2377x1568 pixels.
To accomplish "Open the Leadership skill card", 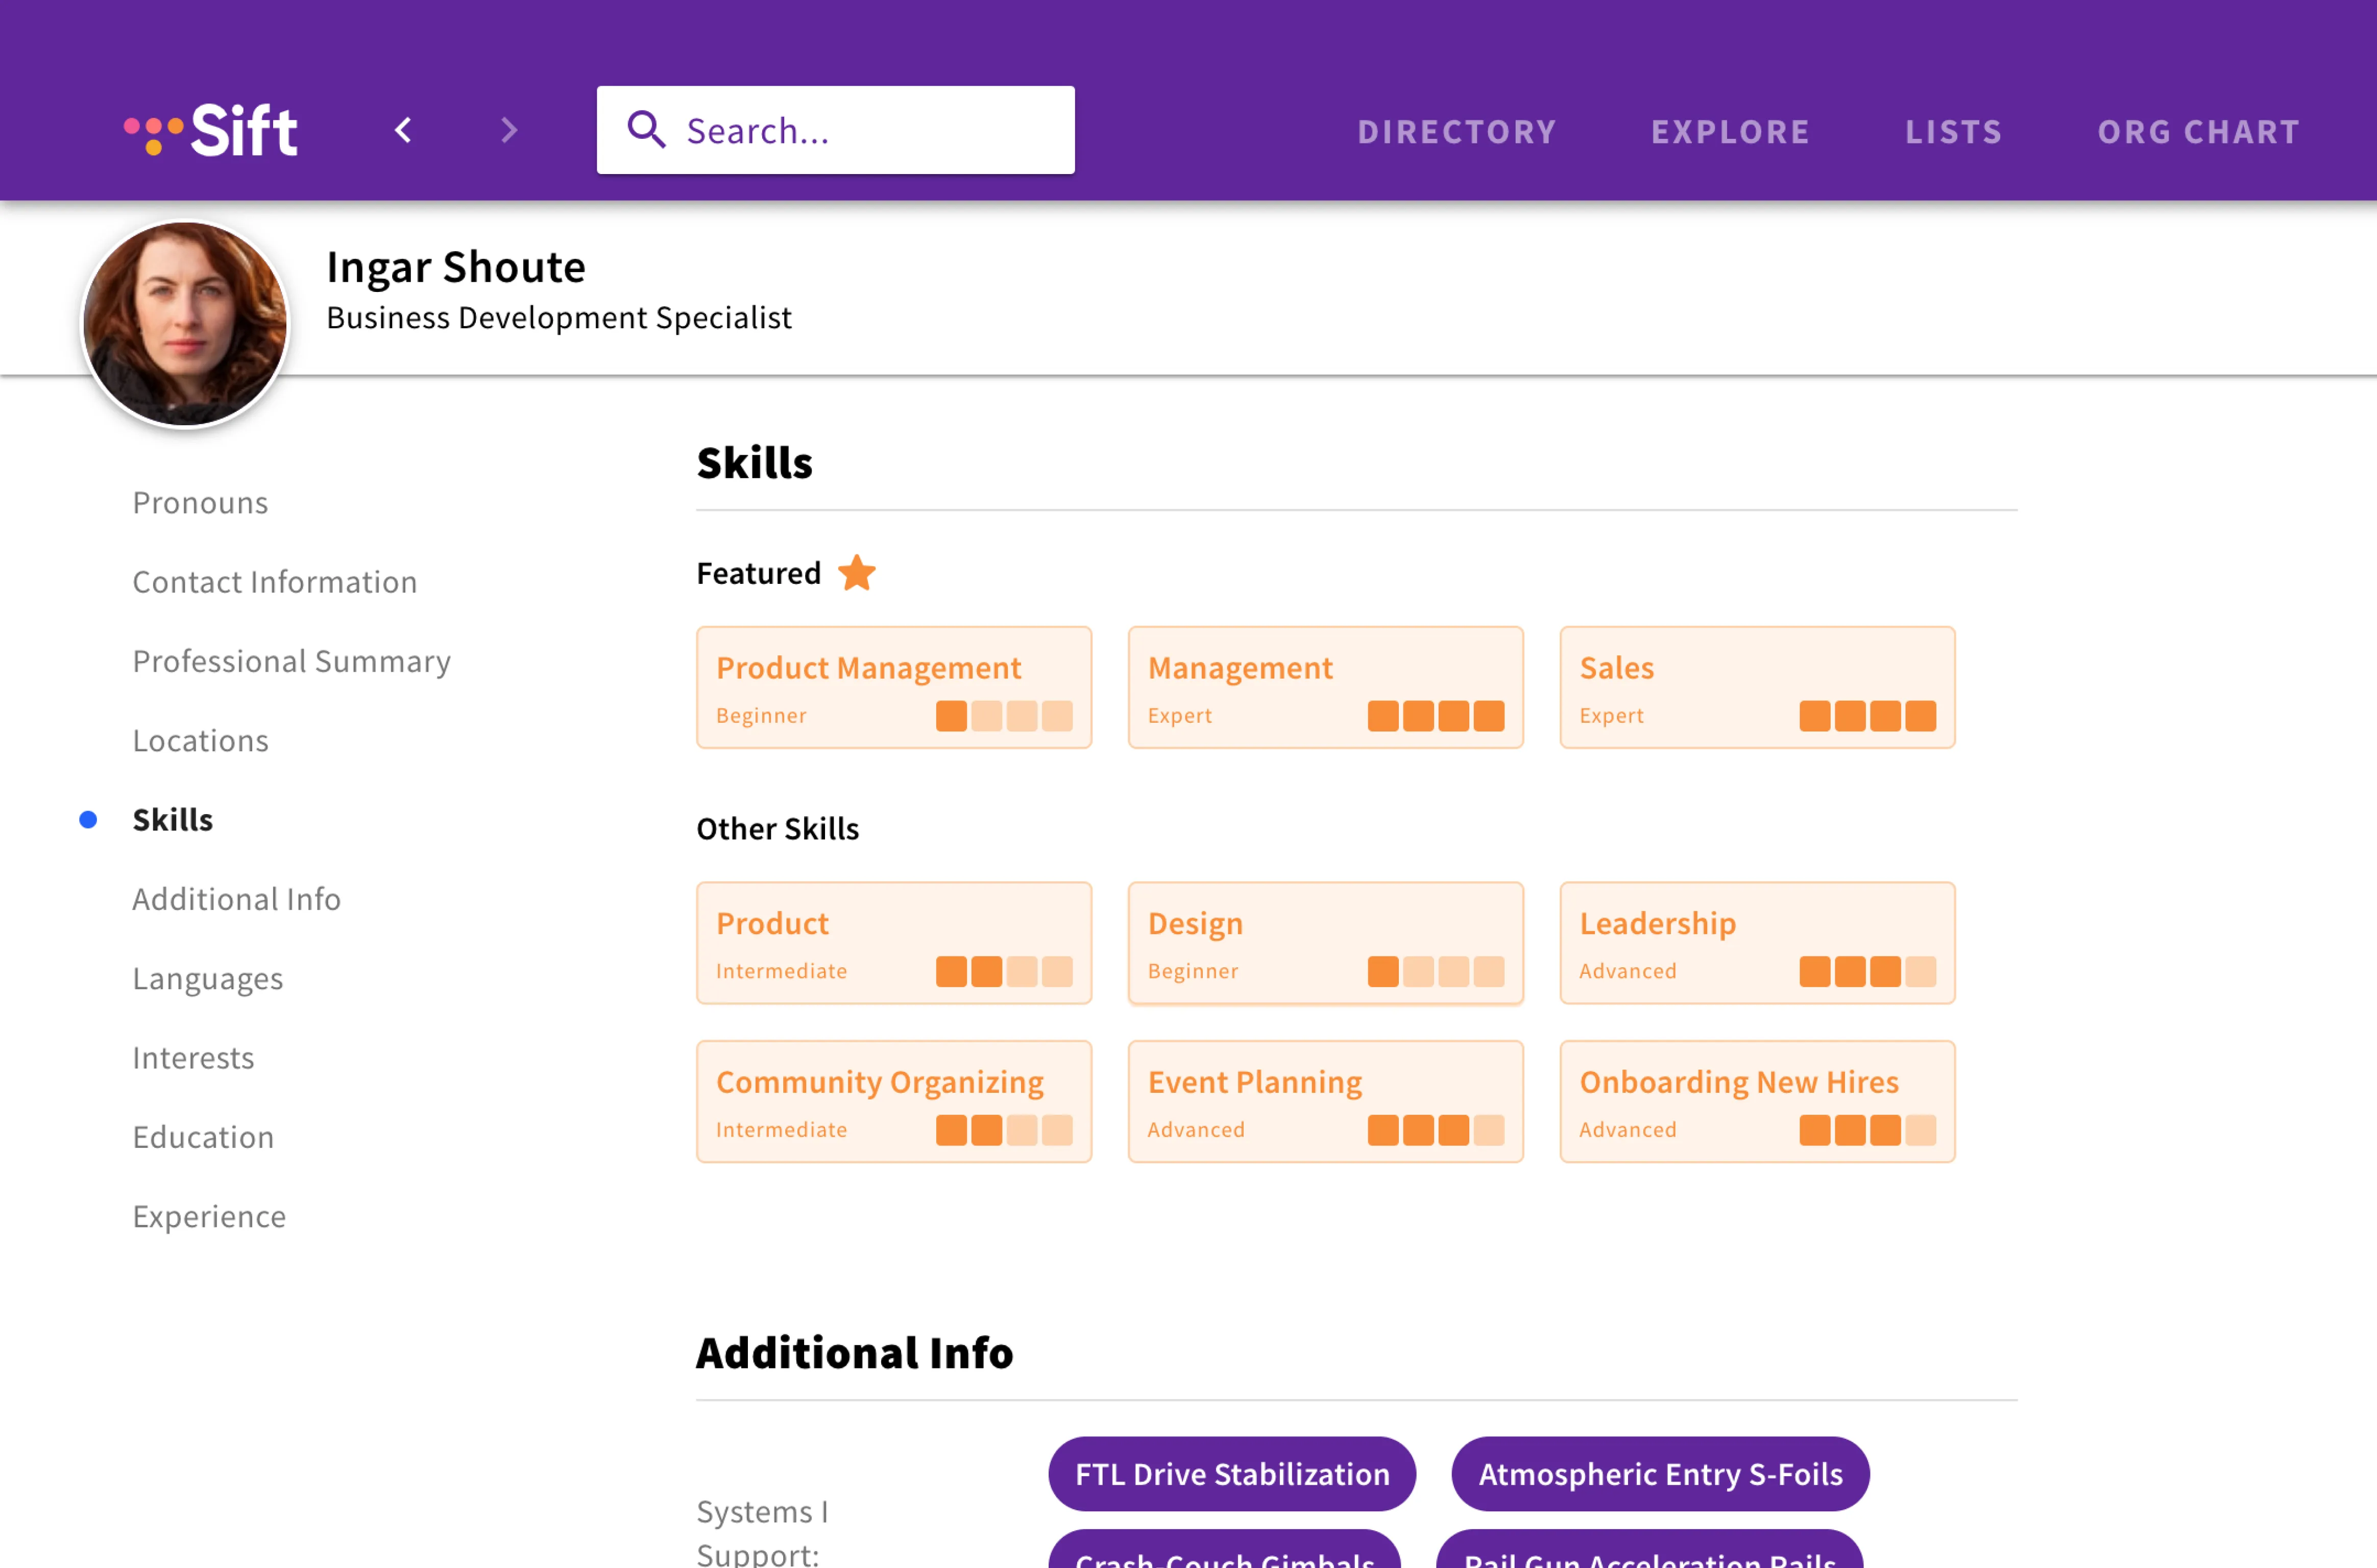I will 1756,942.
